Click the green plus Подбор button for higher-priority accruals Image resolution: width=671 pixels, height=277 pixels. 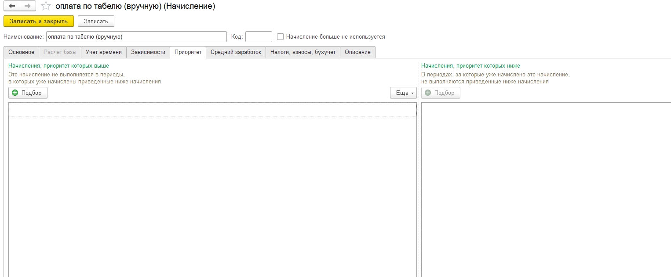[28, 93]
